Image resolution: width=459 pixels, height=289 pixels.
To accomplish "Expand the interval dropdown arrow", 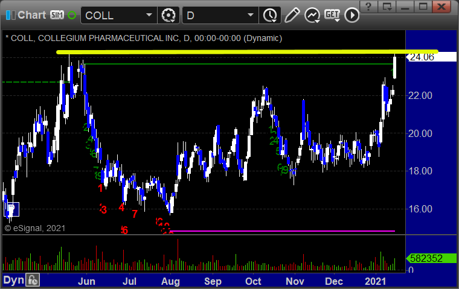I will tap(251, 15).
